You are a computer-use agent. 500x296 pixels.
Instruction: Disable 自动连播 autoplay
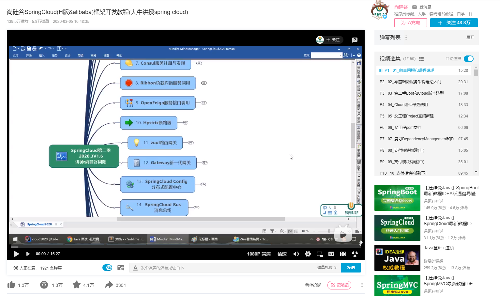coord(469,59)
